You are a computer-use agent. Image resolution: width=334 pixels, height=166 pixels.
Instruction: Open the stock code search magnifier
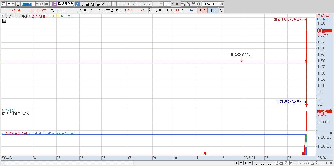pos(41,4)
